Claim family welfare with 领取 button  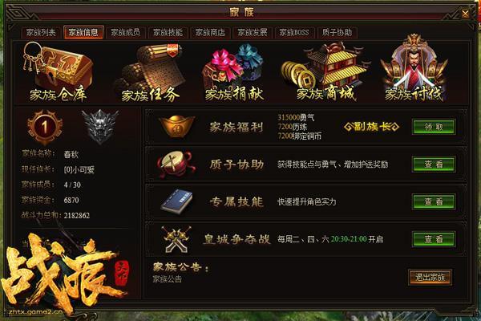[x=434, y=127]
